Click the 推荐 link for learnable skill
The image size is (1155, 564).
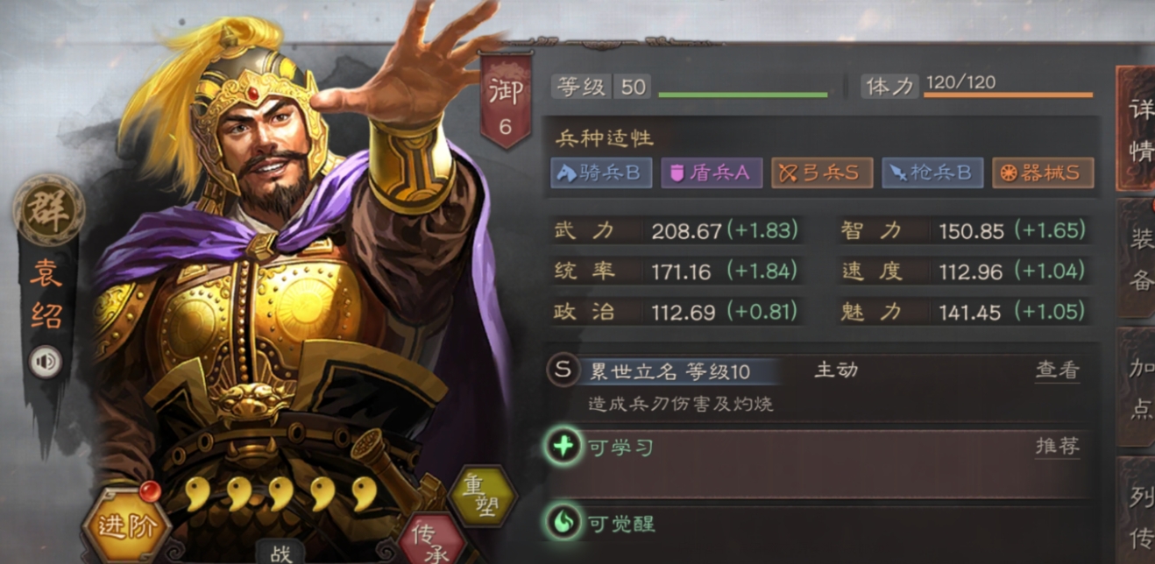[x=1057, y=447]
